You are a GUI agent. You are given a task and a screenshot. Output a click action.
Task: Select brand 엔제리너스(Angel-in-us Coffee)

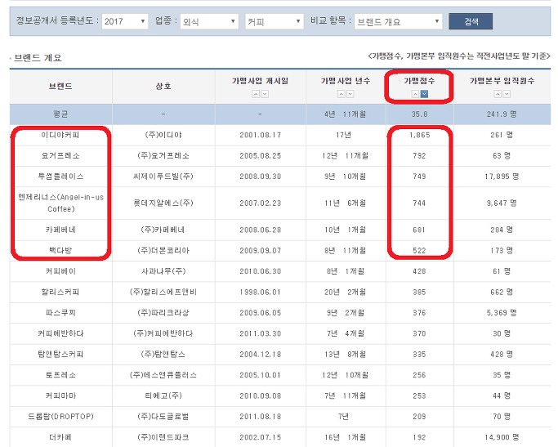60,203
